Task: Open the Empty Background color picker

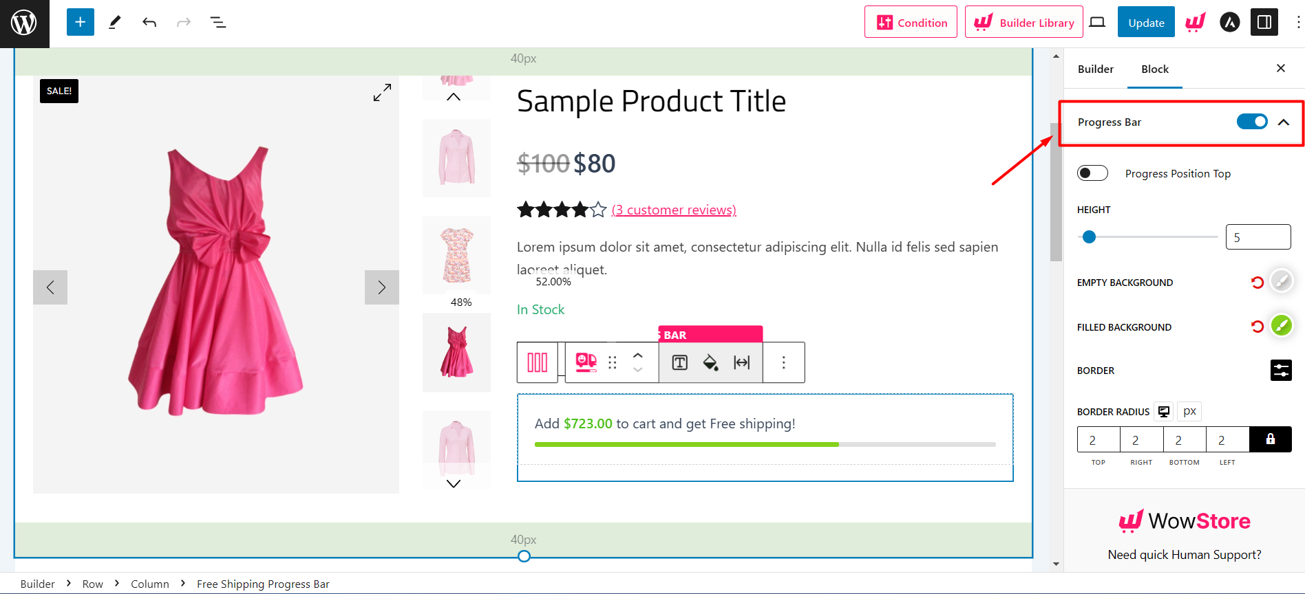Action: pos(1281,281)
